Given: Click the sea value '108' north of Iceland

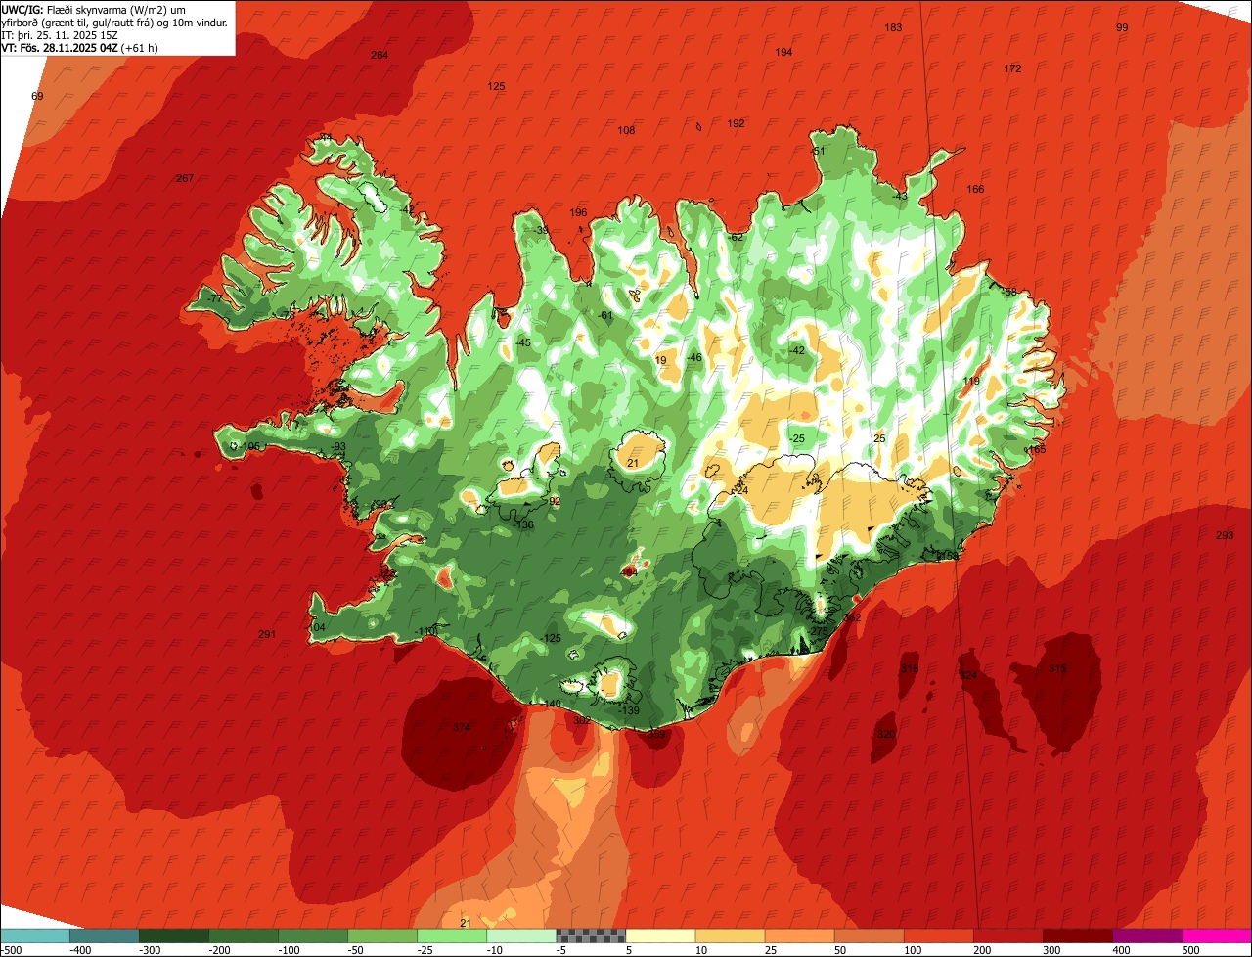Looking at the screenshot, I should click(x=626, y=130).
